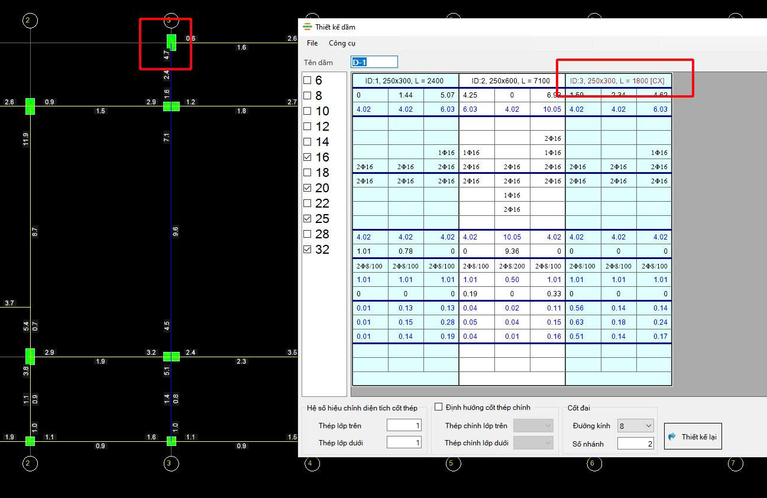Check the diameter 28 checkbox

pos(307,234)
